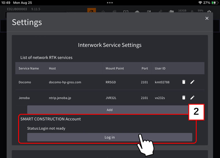Click device ID ED2JB000003
220x158 pixels.
tap(17, 9)
